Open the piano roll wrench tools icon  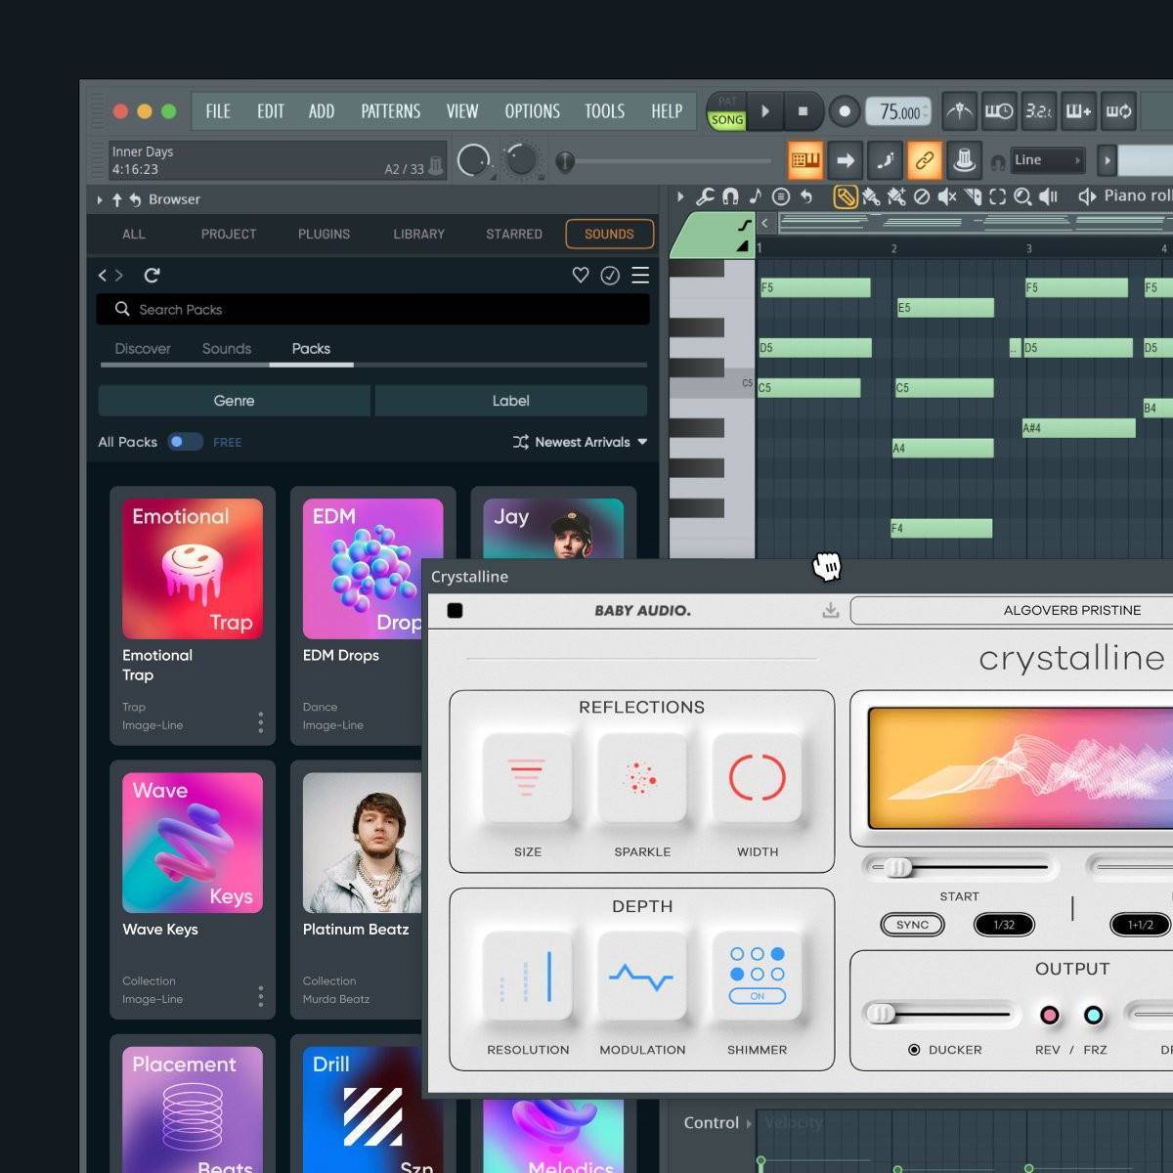coord(705,196)
